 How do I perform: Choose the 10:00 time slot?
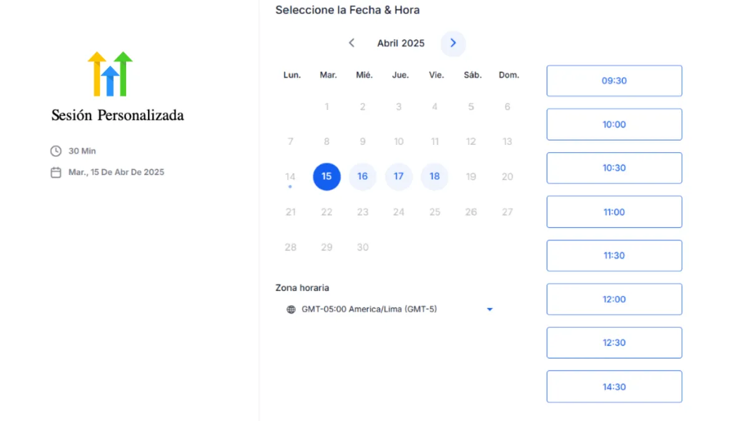point(614,124)
